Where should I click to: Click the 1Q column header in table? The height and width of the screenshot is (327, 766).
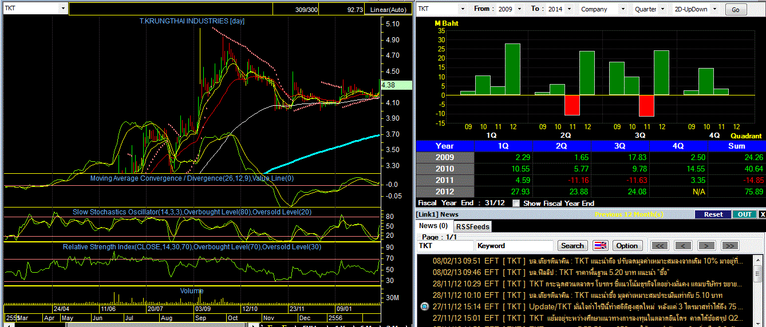(x=503, y=146)
